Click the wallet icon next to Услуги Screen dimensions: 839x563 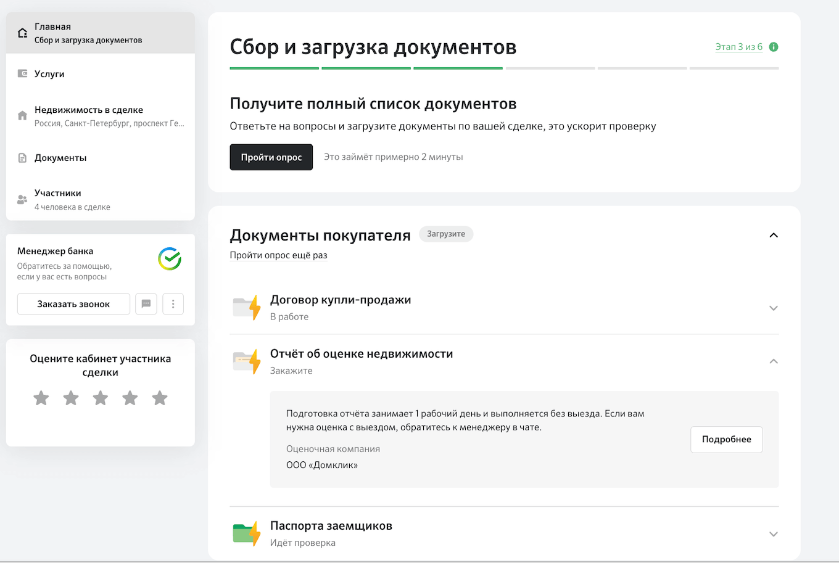(x=23, y=73)
